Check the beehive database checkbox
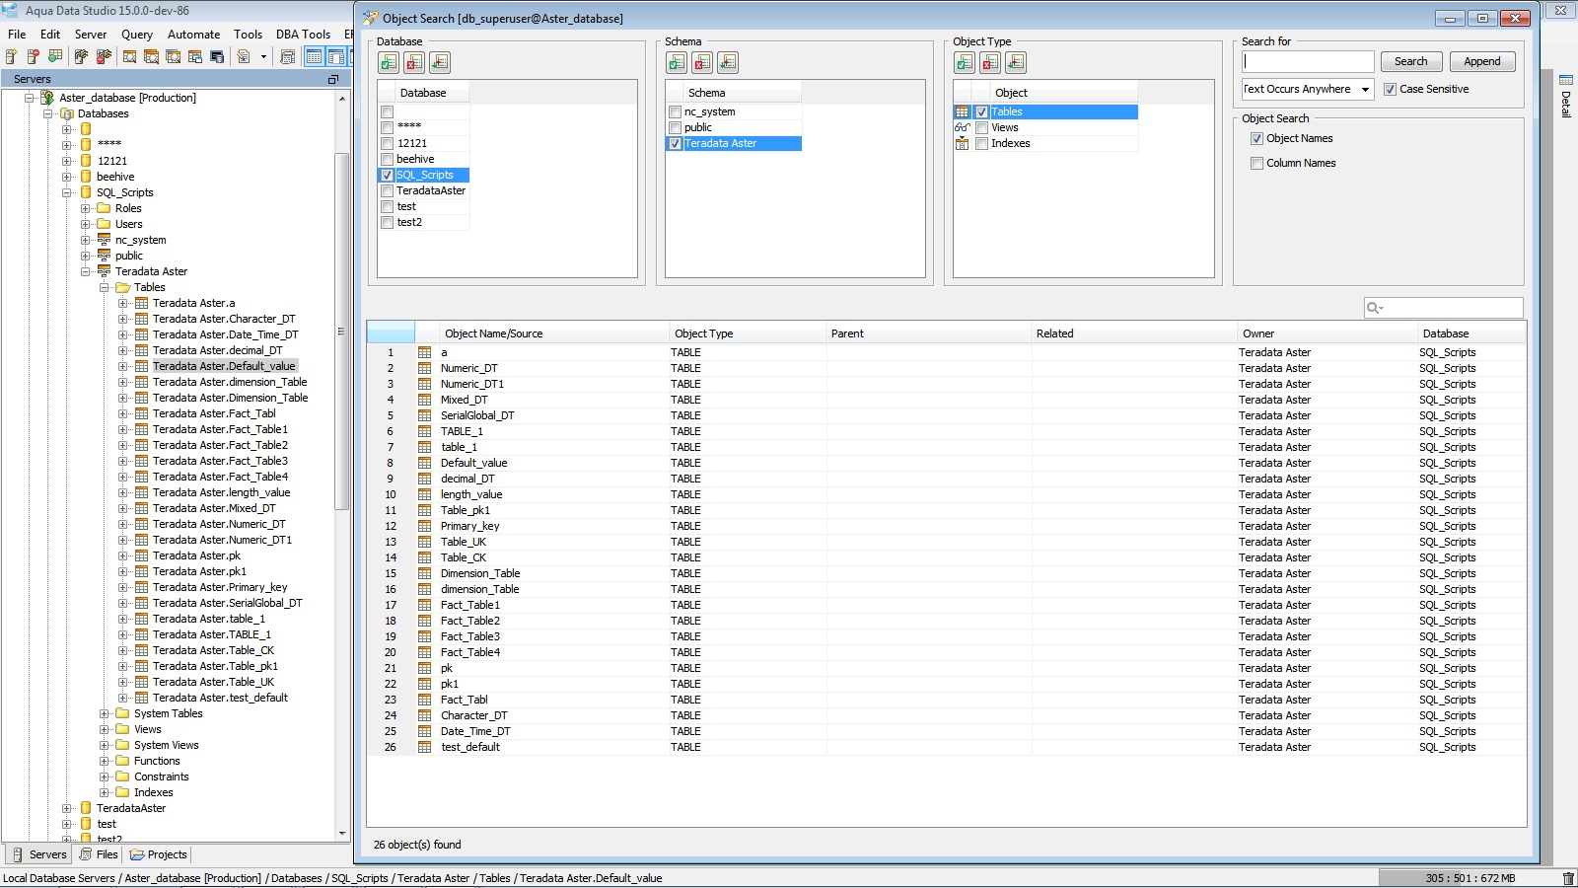The width and height of the screenshot is (1578, 888). coord(388,160)
